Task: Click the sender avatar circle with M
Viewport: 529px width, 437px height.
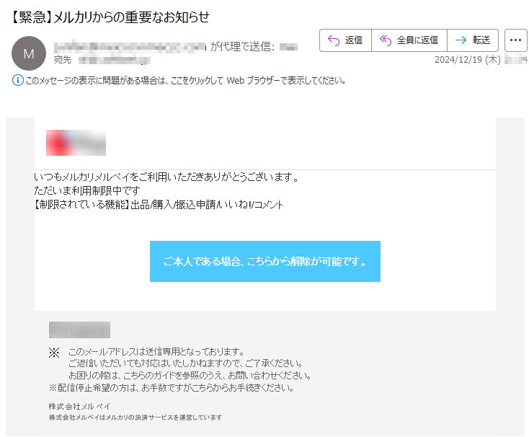Action: coord(29,53)
